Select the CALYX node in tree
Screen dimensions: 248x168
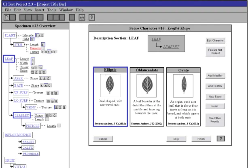pyautogui.click(x=28, y=148)
